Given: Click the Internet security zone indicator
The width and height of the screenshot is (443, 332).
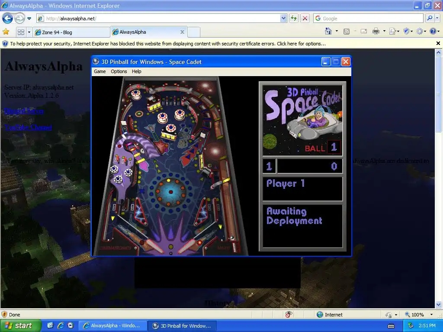Looking at the screenshot, I should tap(330, 315).
